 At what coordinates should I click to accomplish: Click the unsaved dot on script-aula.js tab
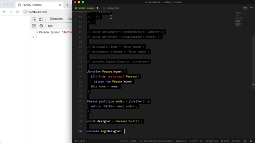click(x=97, y=8)
